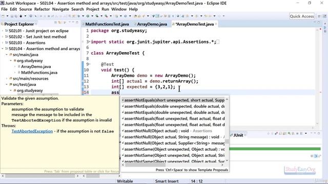Open the Window menu
Image resolution: width=328 pixels, height=184 pixels.
click(x=119, y=9)
